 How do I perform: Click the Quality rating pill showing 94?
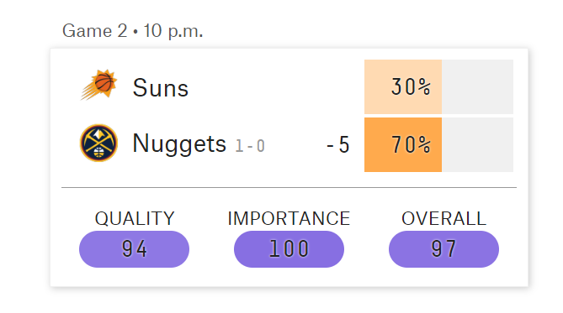pos(134,249)
